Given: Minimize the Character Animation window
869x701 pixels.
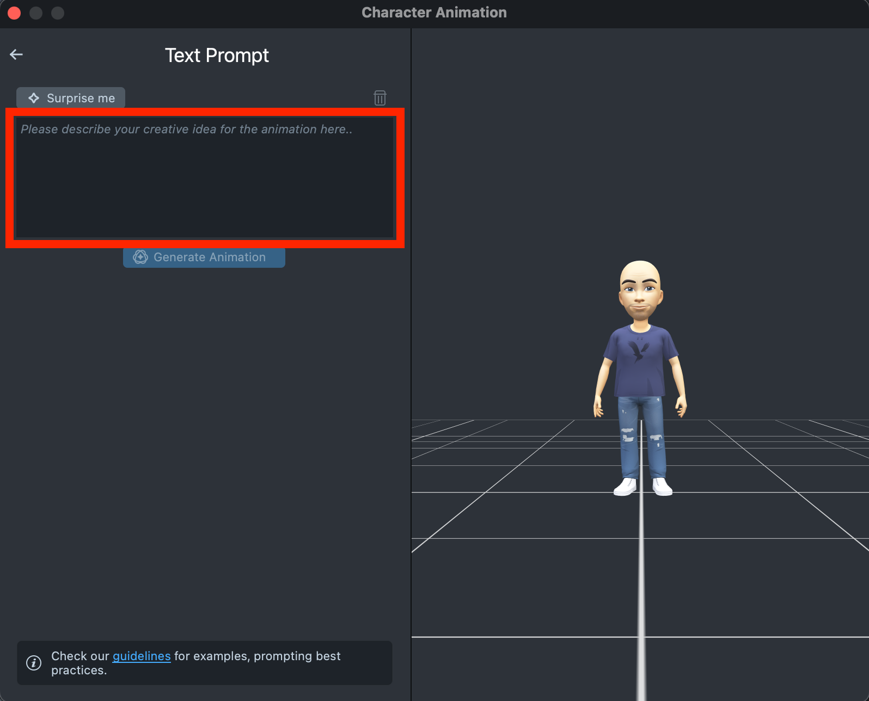Looking at the screenshot, I should coord(36,13).
